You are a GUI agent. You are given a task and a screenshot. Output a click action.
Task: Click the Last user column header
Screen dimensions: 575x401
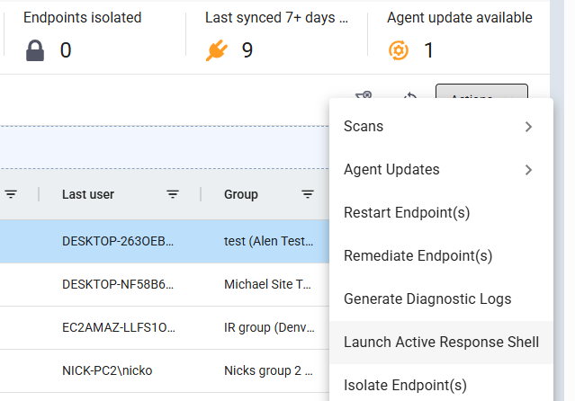(x=88, y=194)
